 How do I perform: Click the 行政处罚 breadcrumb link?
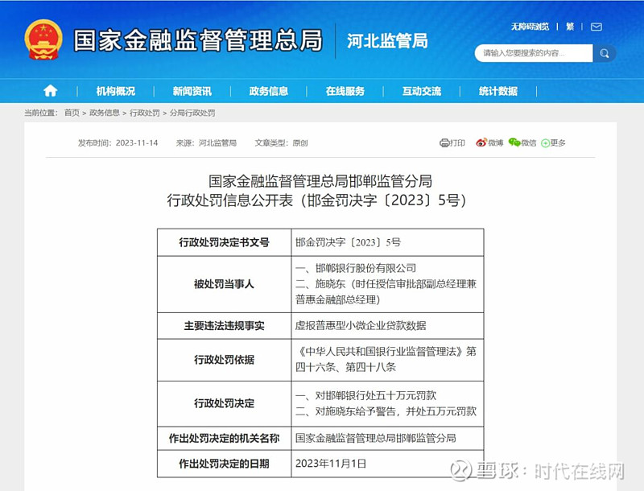click(145, 113)
